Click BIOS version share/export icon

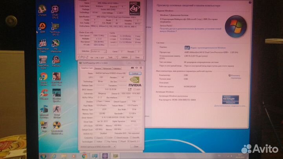[x=130, y=90]
